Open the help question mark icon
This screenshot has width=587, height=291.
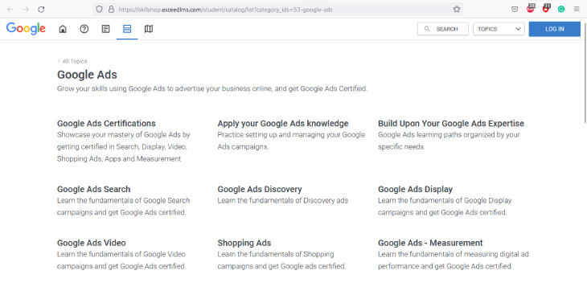84,29
